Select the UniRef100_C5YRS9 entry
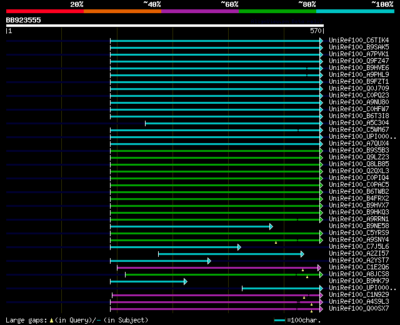400x325 pixels. (359, 233)
